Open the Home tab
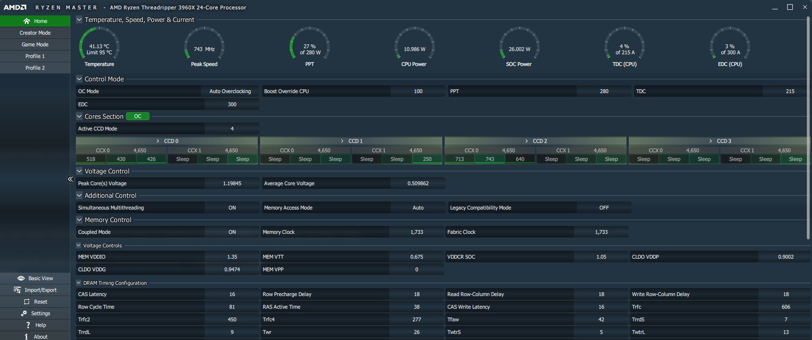Viewport: 812px width, 340px height. click(35, 21)
